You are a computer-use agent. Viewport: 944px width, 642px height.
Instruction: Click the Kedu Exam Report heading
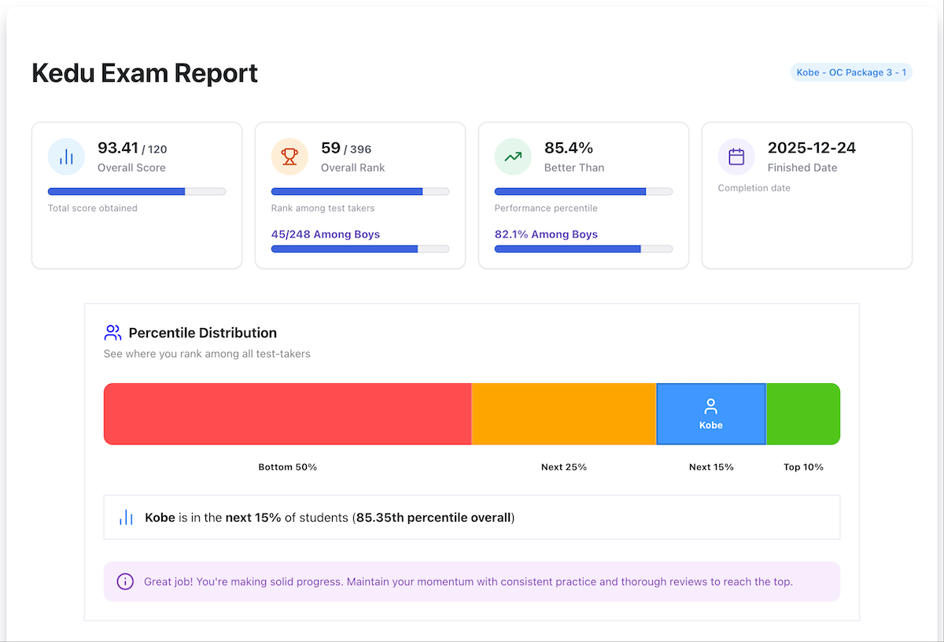[145, 73]
